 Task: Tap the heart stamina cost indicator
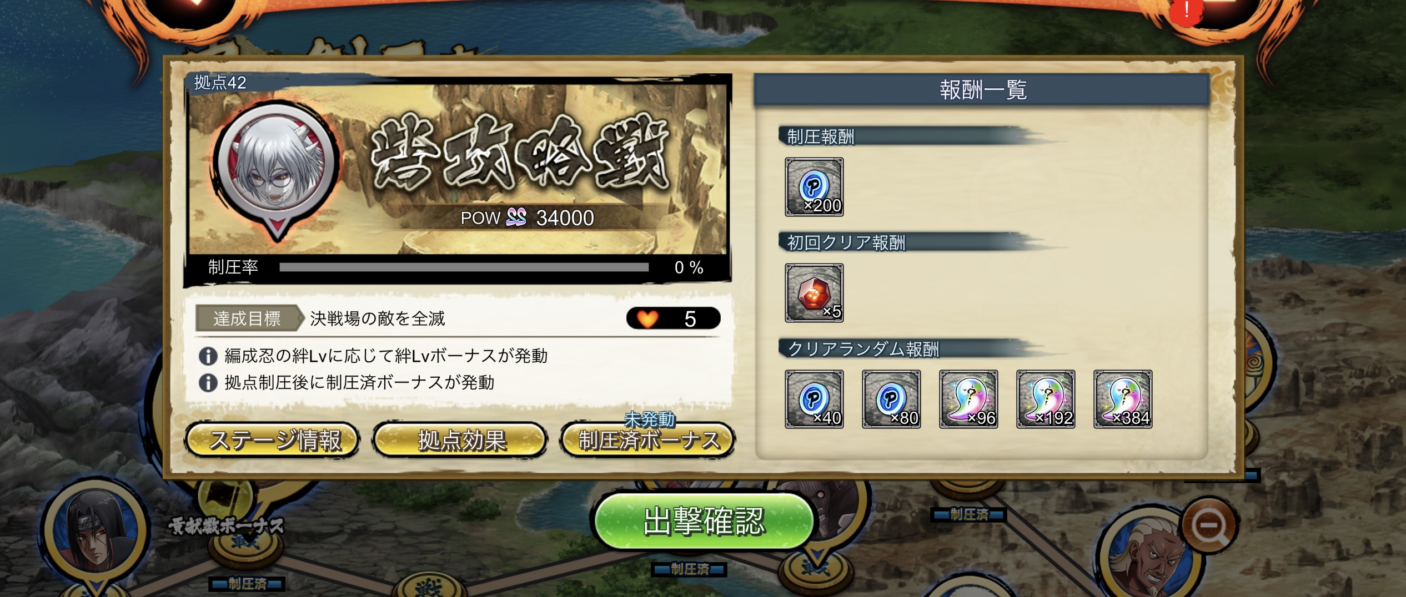click(x=673, y=318)
